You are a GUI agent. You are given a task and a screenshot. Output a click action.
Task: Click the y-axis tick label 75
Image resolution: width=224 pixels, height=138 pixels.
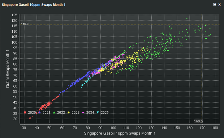(x=15, y=70)
